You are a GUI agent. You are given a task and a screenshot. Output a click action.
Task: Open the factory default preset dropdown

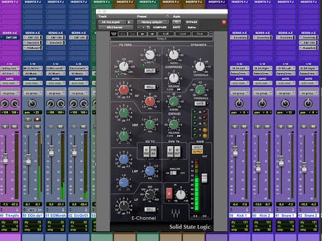[153, 22]
